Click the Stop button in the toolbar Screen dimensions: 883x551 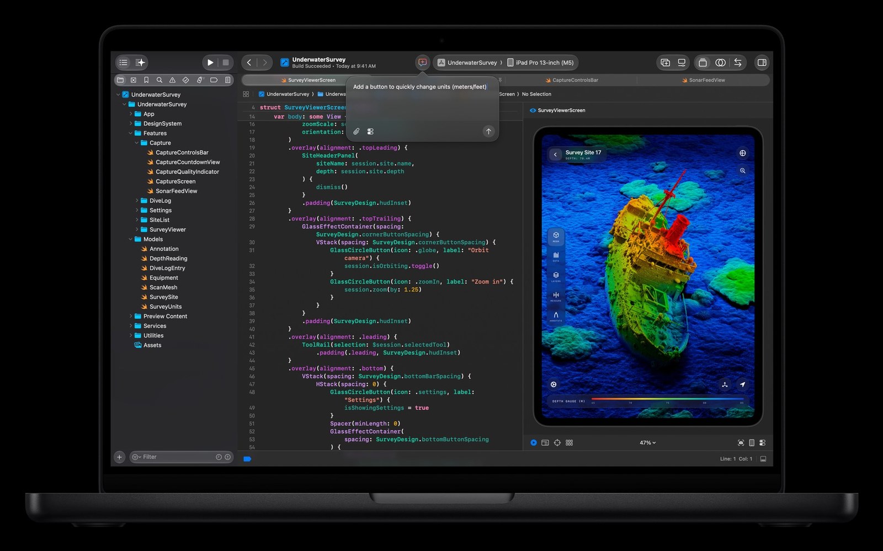[226, 63]
